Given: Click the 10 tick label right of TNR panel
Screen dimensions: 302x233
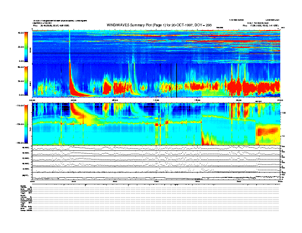Looking at the screenshot, I should [283, 136].
